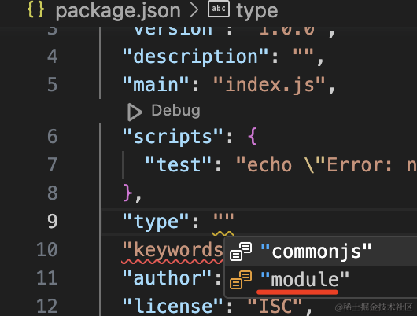Run the Debug play triangle icon
Screen dimensions: 417x316
pyautogui.click(x=135, y=112)
